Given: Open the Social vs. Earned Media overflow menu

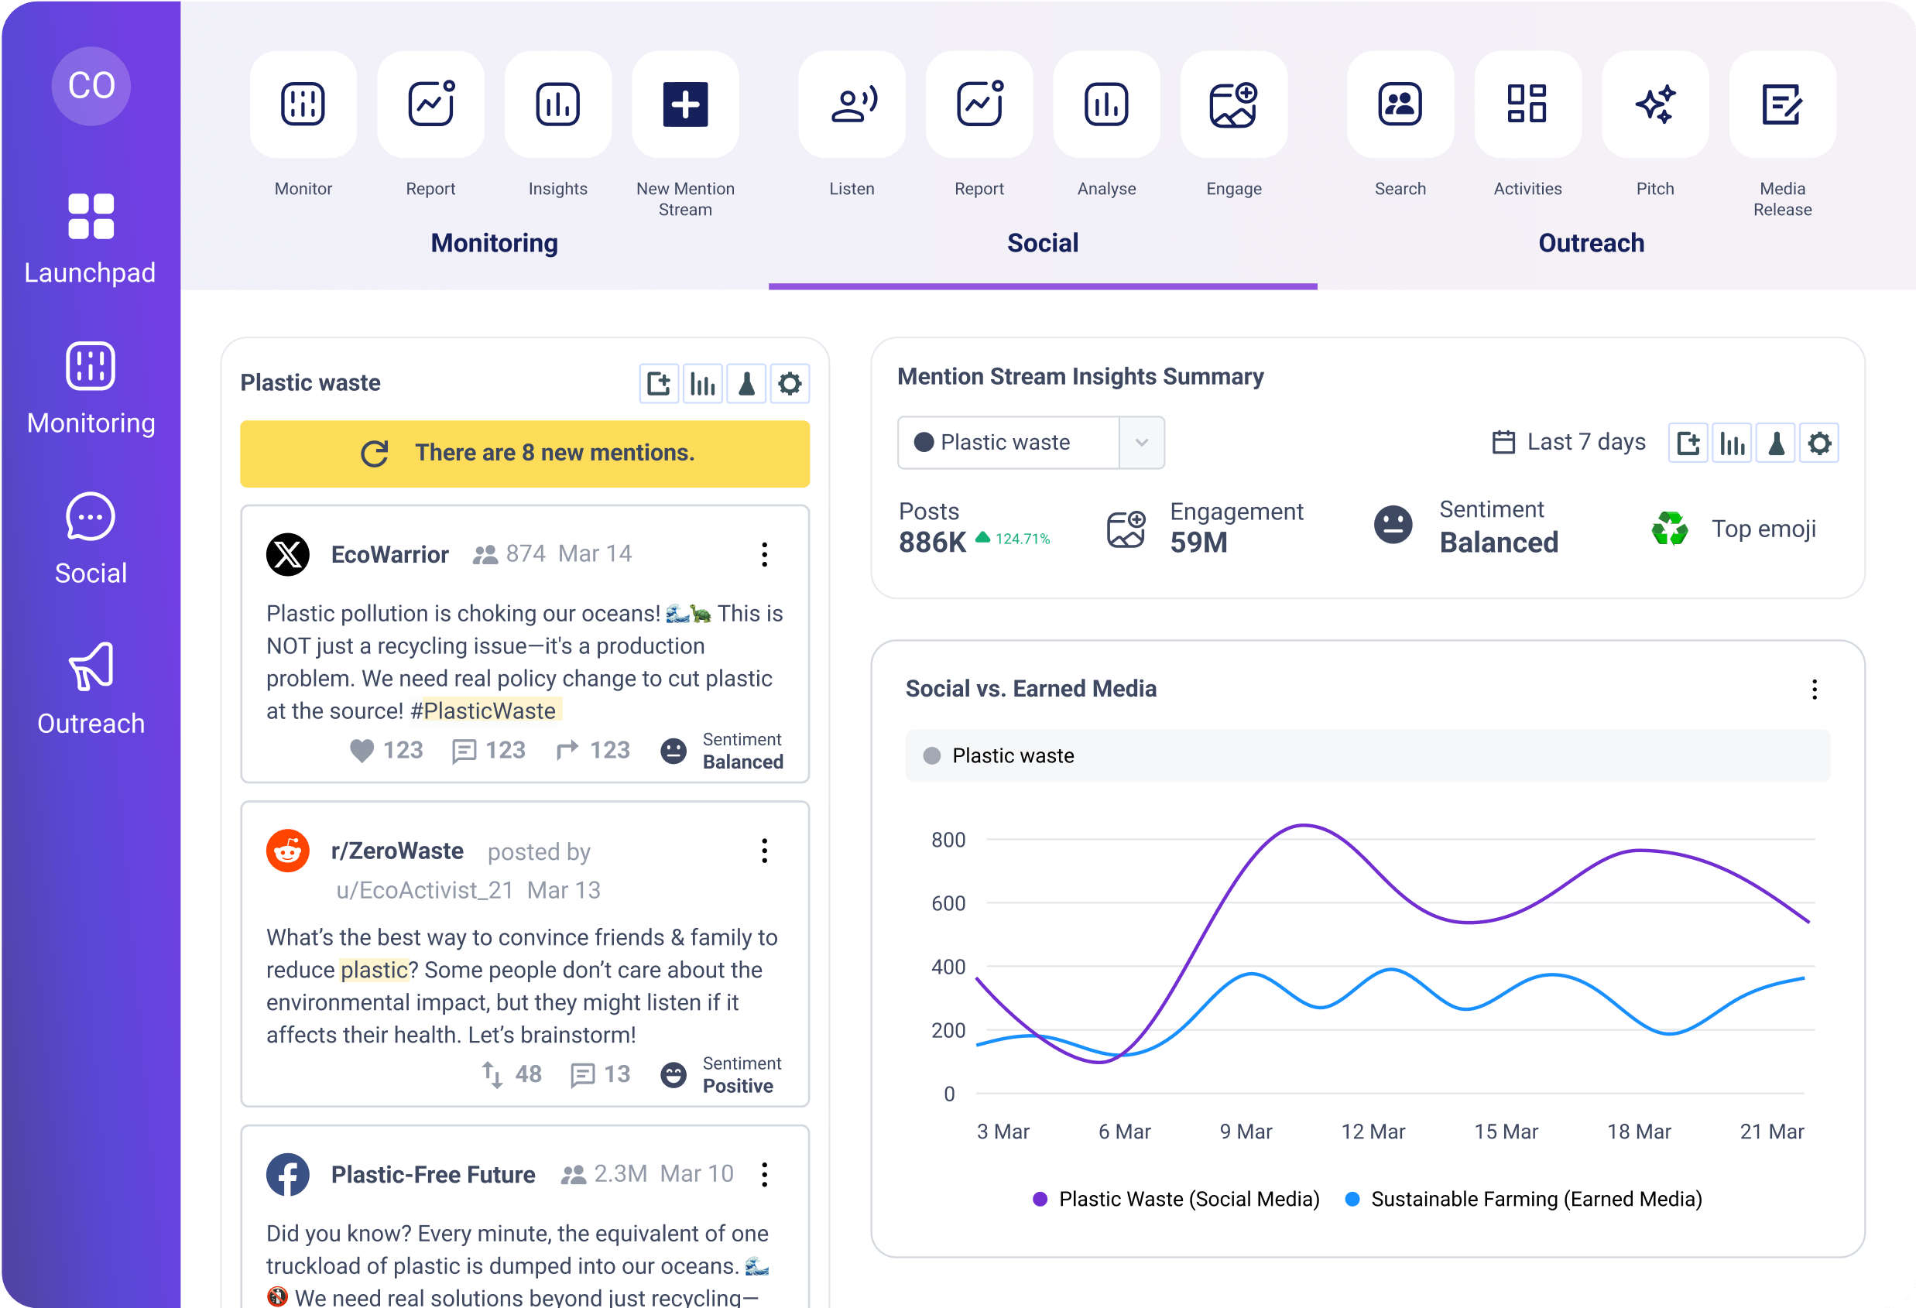Looking at the screenshot, I should coord(1813,688).
